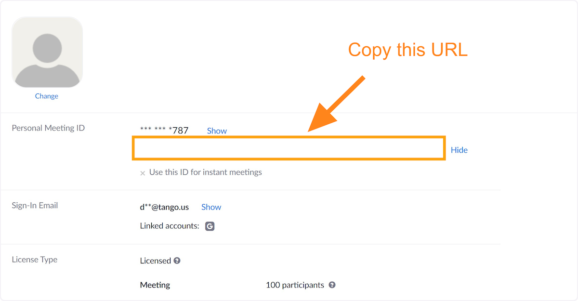Click the License Type label
The height and width of the screenshot is (301, 578).
[35, 259]
